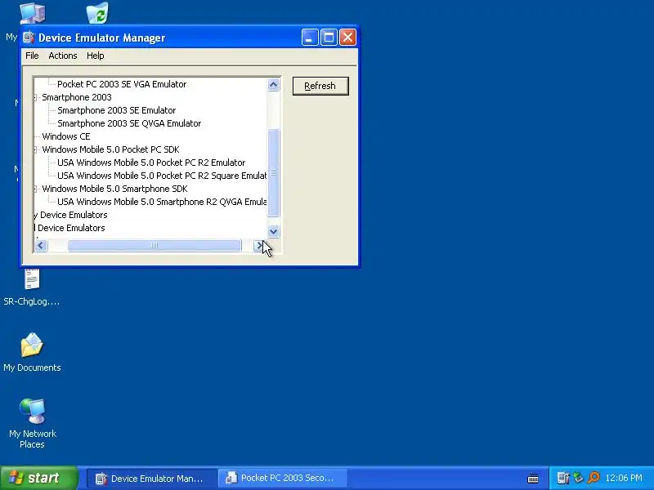Select Smartphone 2003 SE Emulator
This screenshot has width=654, height=490.
click(x=116, y=110)
